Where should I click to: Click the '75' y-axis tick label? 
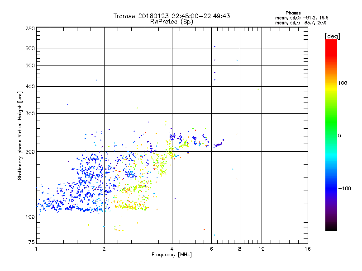click(32, 242)
